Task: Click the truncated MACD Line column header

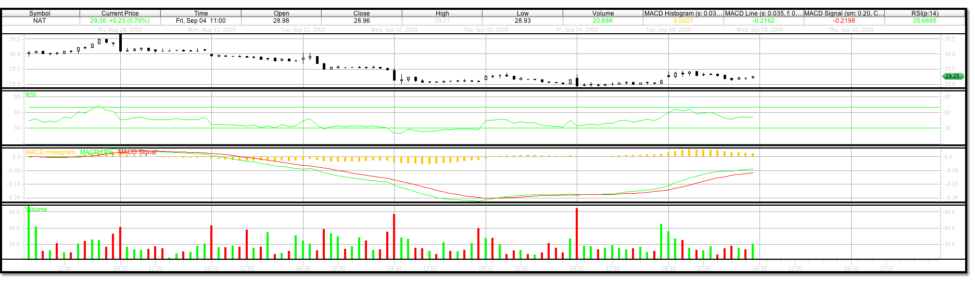Action: [763, 14]
